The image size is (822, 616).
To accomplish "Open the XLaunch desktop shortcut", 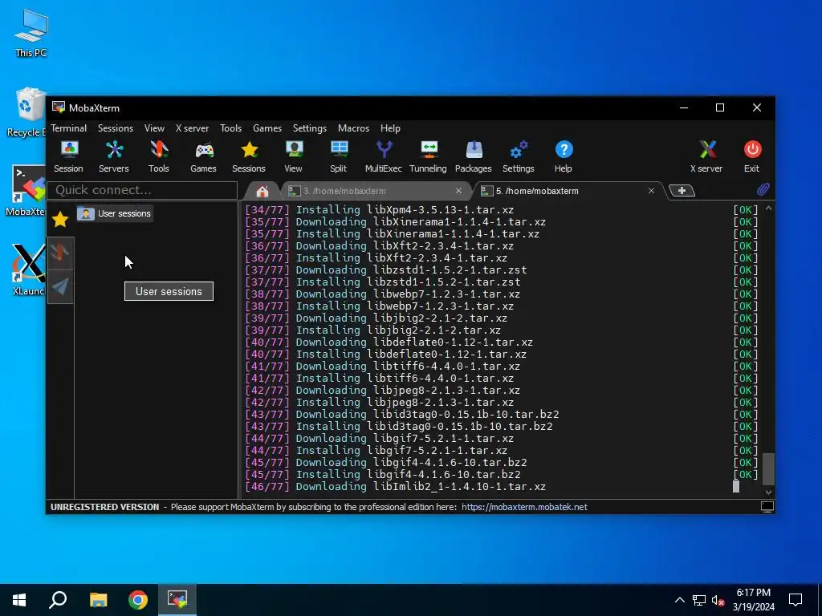I will coord(28,269).
